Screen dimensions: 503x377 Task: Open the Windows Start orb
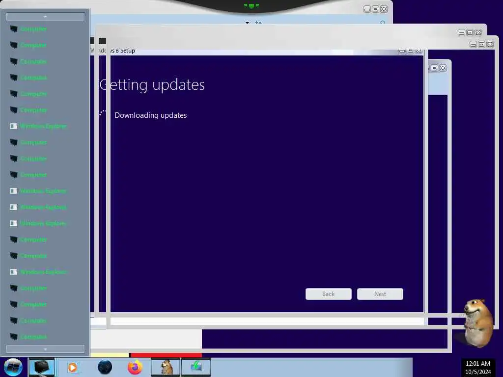pos(13,367)
